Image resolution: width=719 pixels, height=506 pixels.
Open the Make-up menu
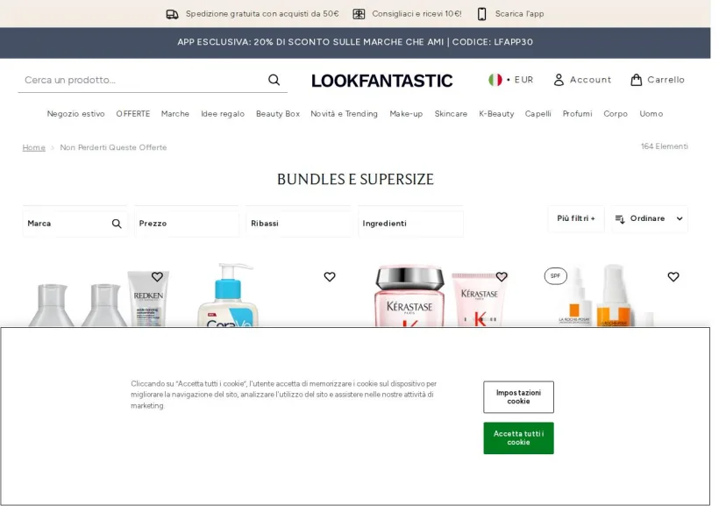[406, 114]
